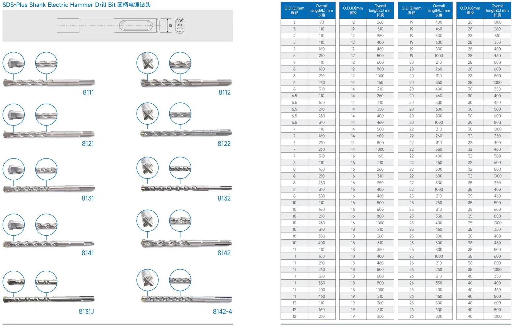Click the 8121 drill bit image
516x327 pixels.
click(x=49, y=134)
